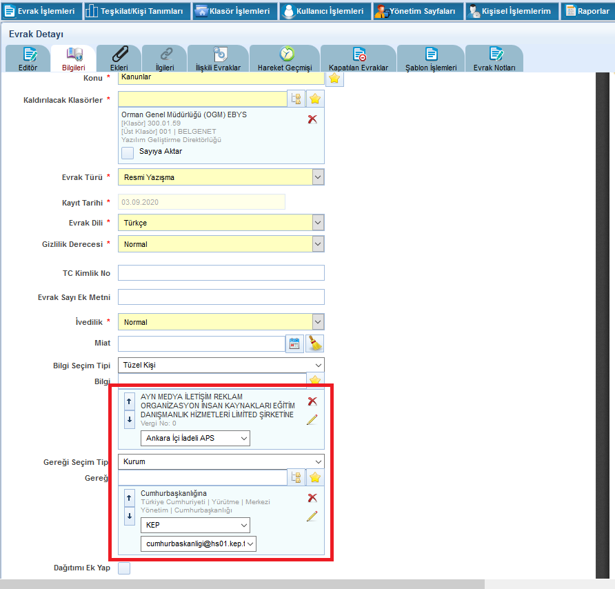615x589 pixels.
Task: Switch to the Hareket Geçmişi tab
Action: [285, 59]
